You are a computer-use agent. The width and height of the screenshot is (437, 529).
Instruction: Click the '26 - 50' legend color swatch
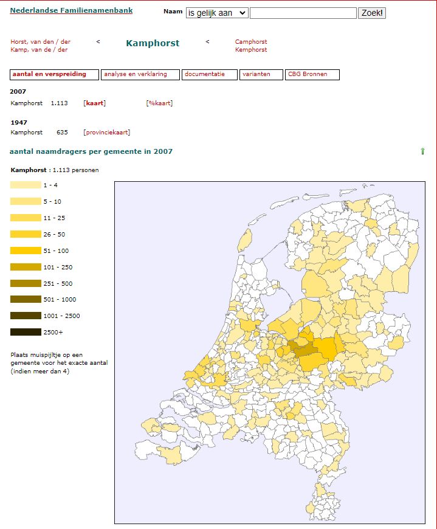click(26, 234)
